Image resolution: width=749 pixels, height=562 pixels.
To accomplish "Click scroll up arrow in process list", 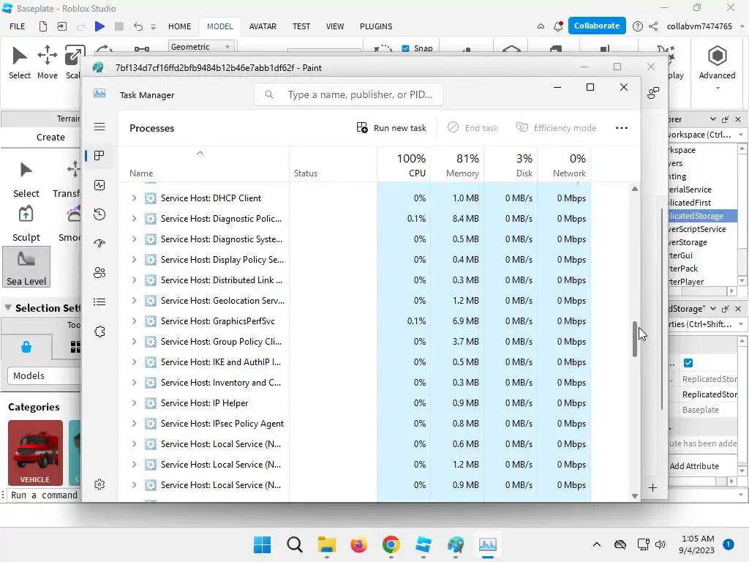I will (x=635, y=189).
